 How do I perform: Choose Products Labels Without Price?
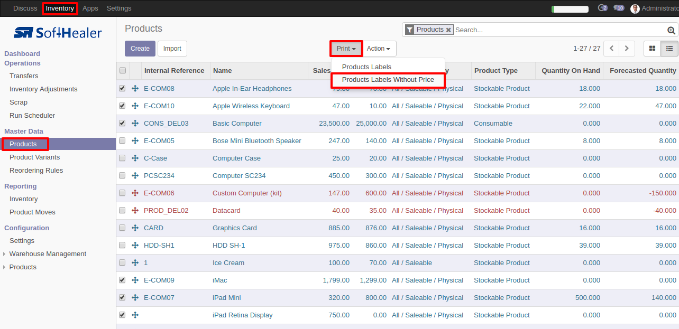[x=388, y=80]
